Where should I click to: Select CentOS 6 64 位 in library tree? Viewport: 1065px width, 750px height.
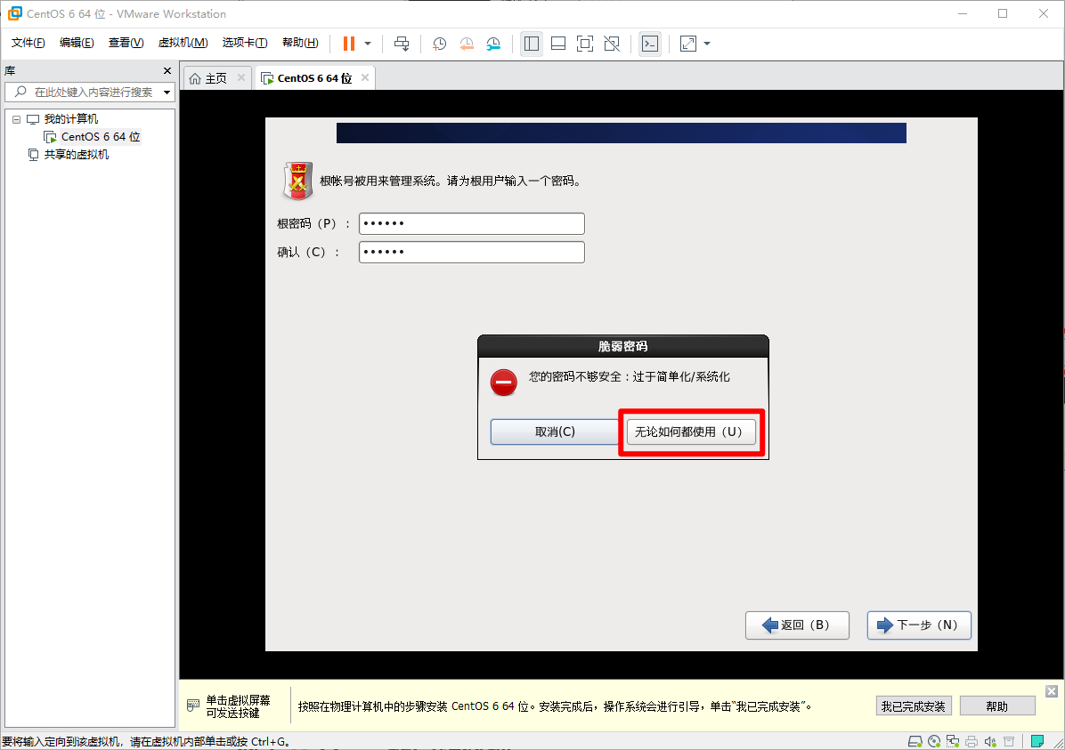101,137
